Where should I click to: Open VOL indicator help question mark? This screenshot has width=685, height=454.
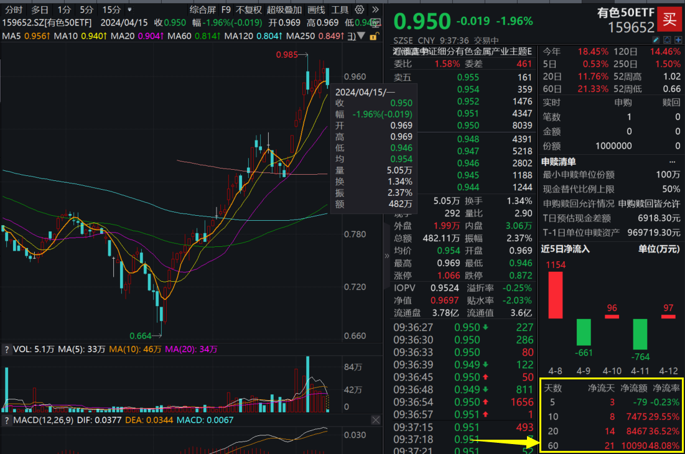(x=6, y=350)
